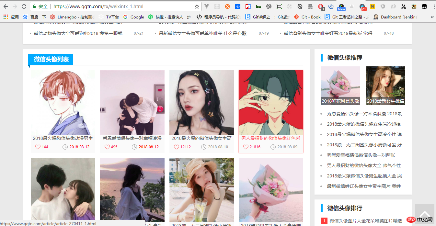The width and height of the screenshot is (436, 226).
Task: Open the Angular extension icon
Action: [x=383, y=6]
